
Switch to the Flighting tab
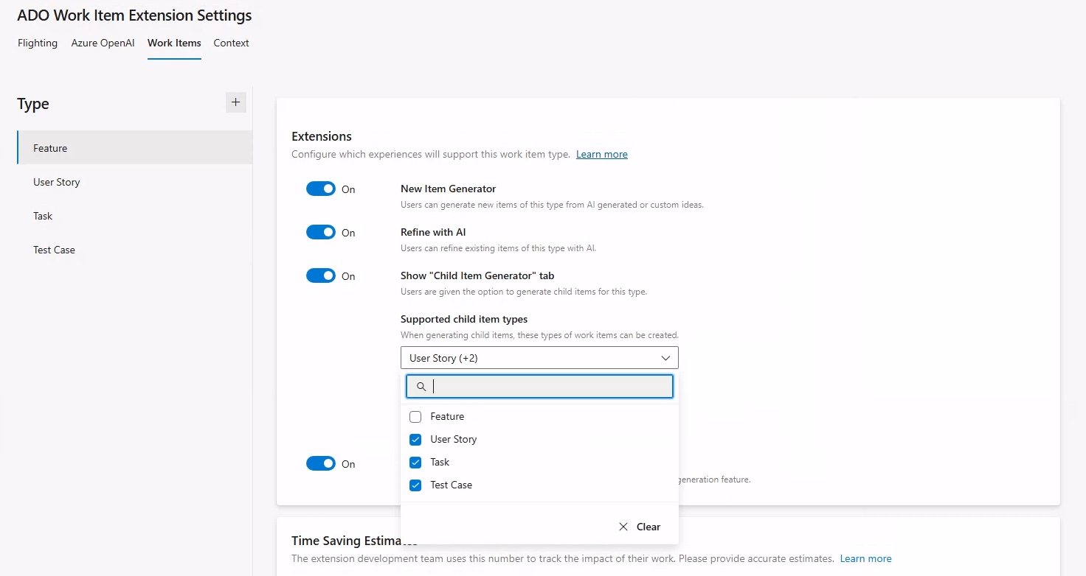point(38,43)
